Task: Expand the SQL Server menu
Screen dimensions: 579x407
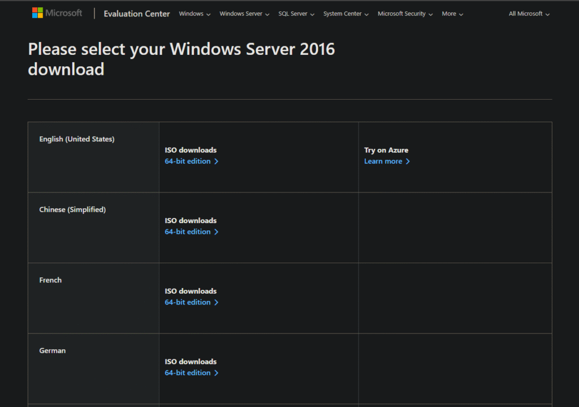Action: point(296,14)
